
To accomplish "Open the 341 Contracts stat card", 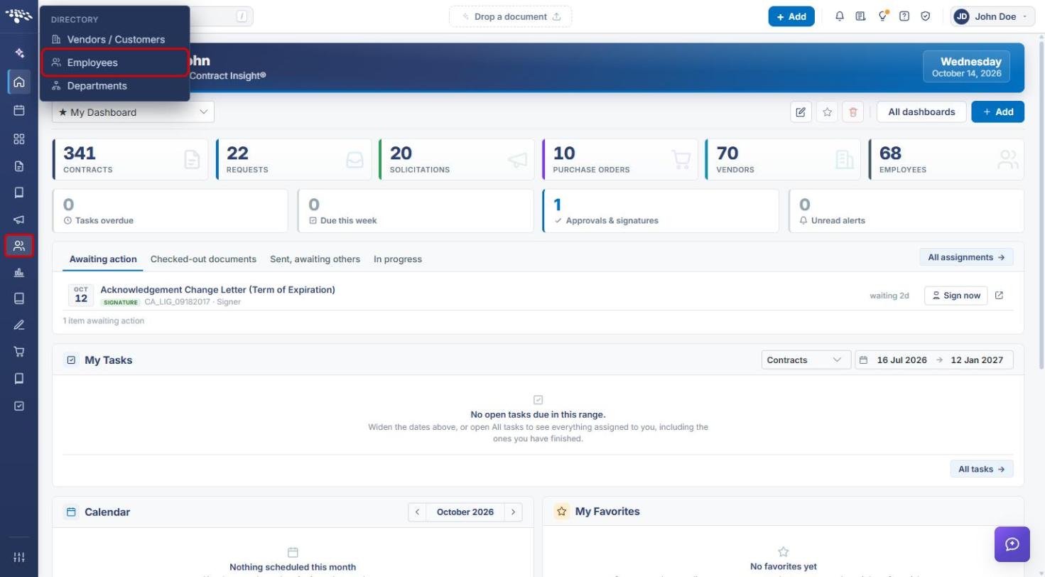I will click(131, 159).
